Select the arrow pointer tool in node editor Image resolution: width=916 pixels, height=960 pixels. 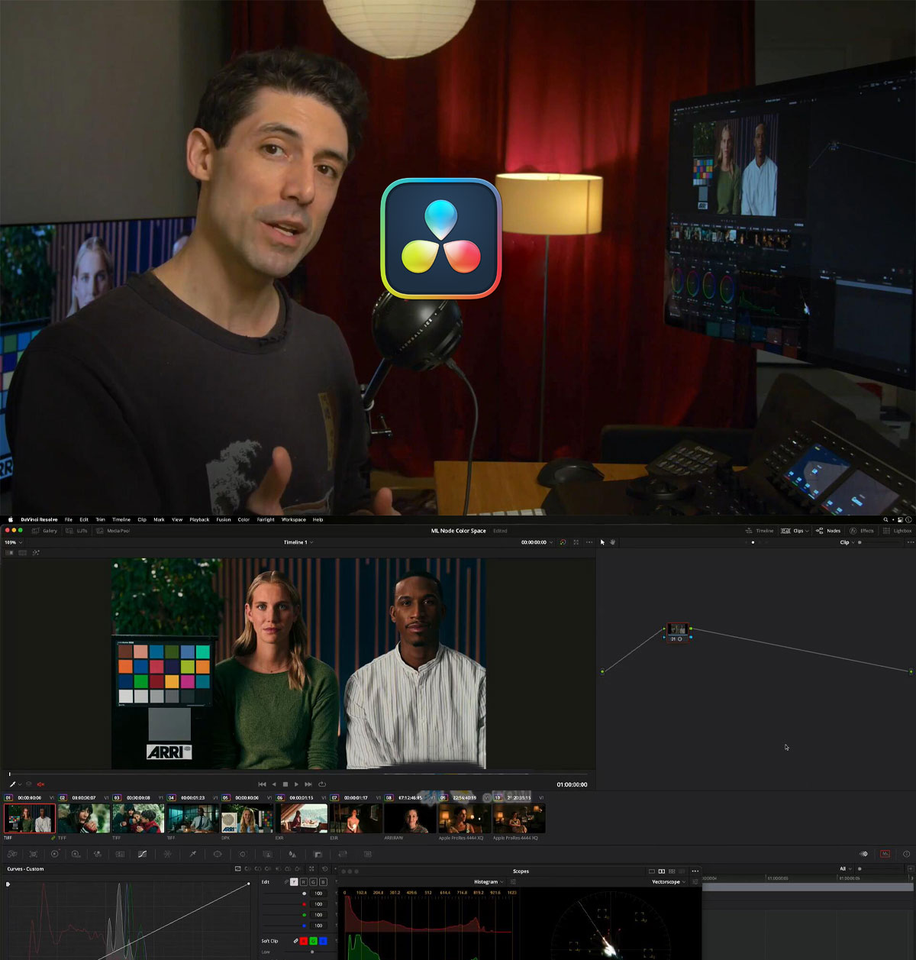coord(602,542)
